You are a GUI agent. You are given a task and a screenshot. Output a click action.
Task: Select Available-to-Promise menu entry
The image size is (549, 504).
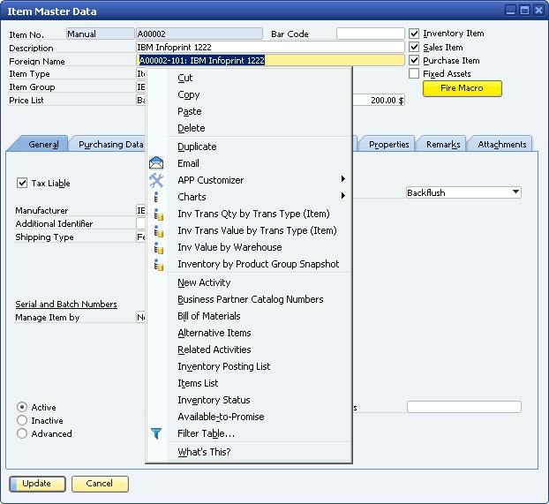click(221, 417)
